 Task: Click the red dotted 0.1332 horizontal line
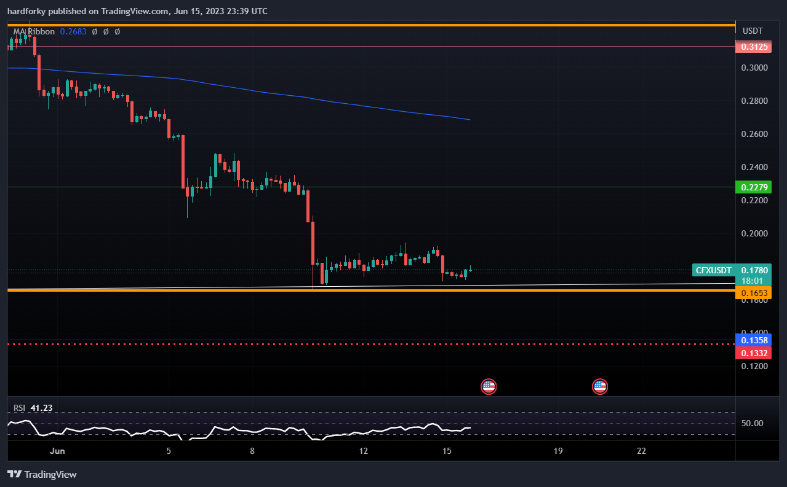(371, 345)
